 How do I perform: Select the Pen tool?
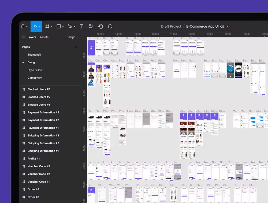70,26
